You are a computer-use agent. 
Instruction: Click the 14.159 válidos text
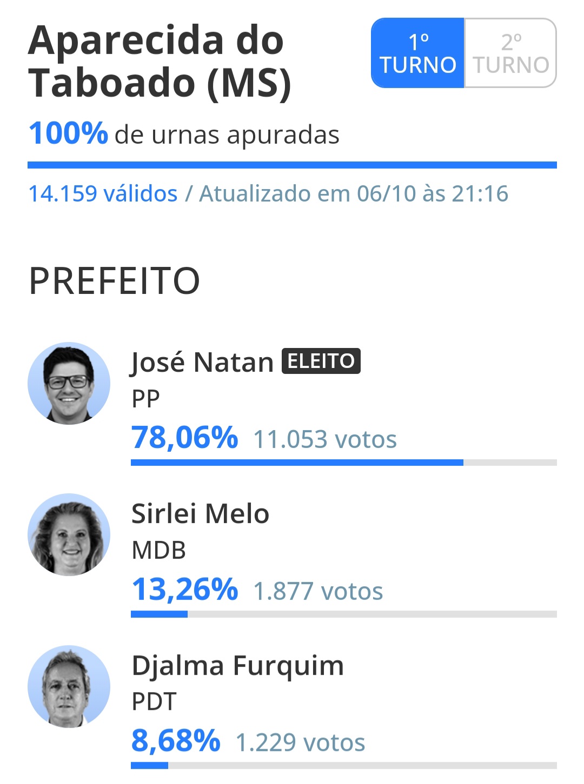click(103, 193)
